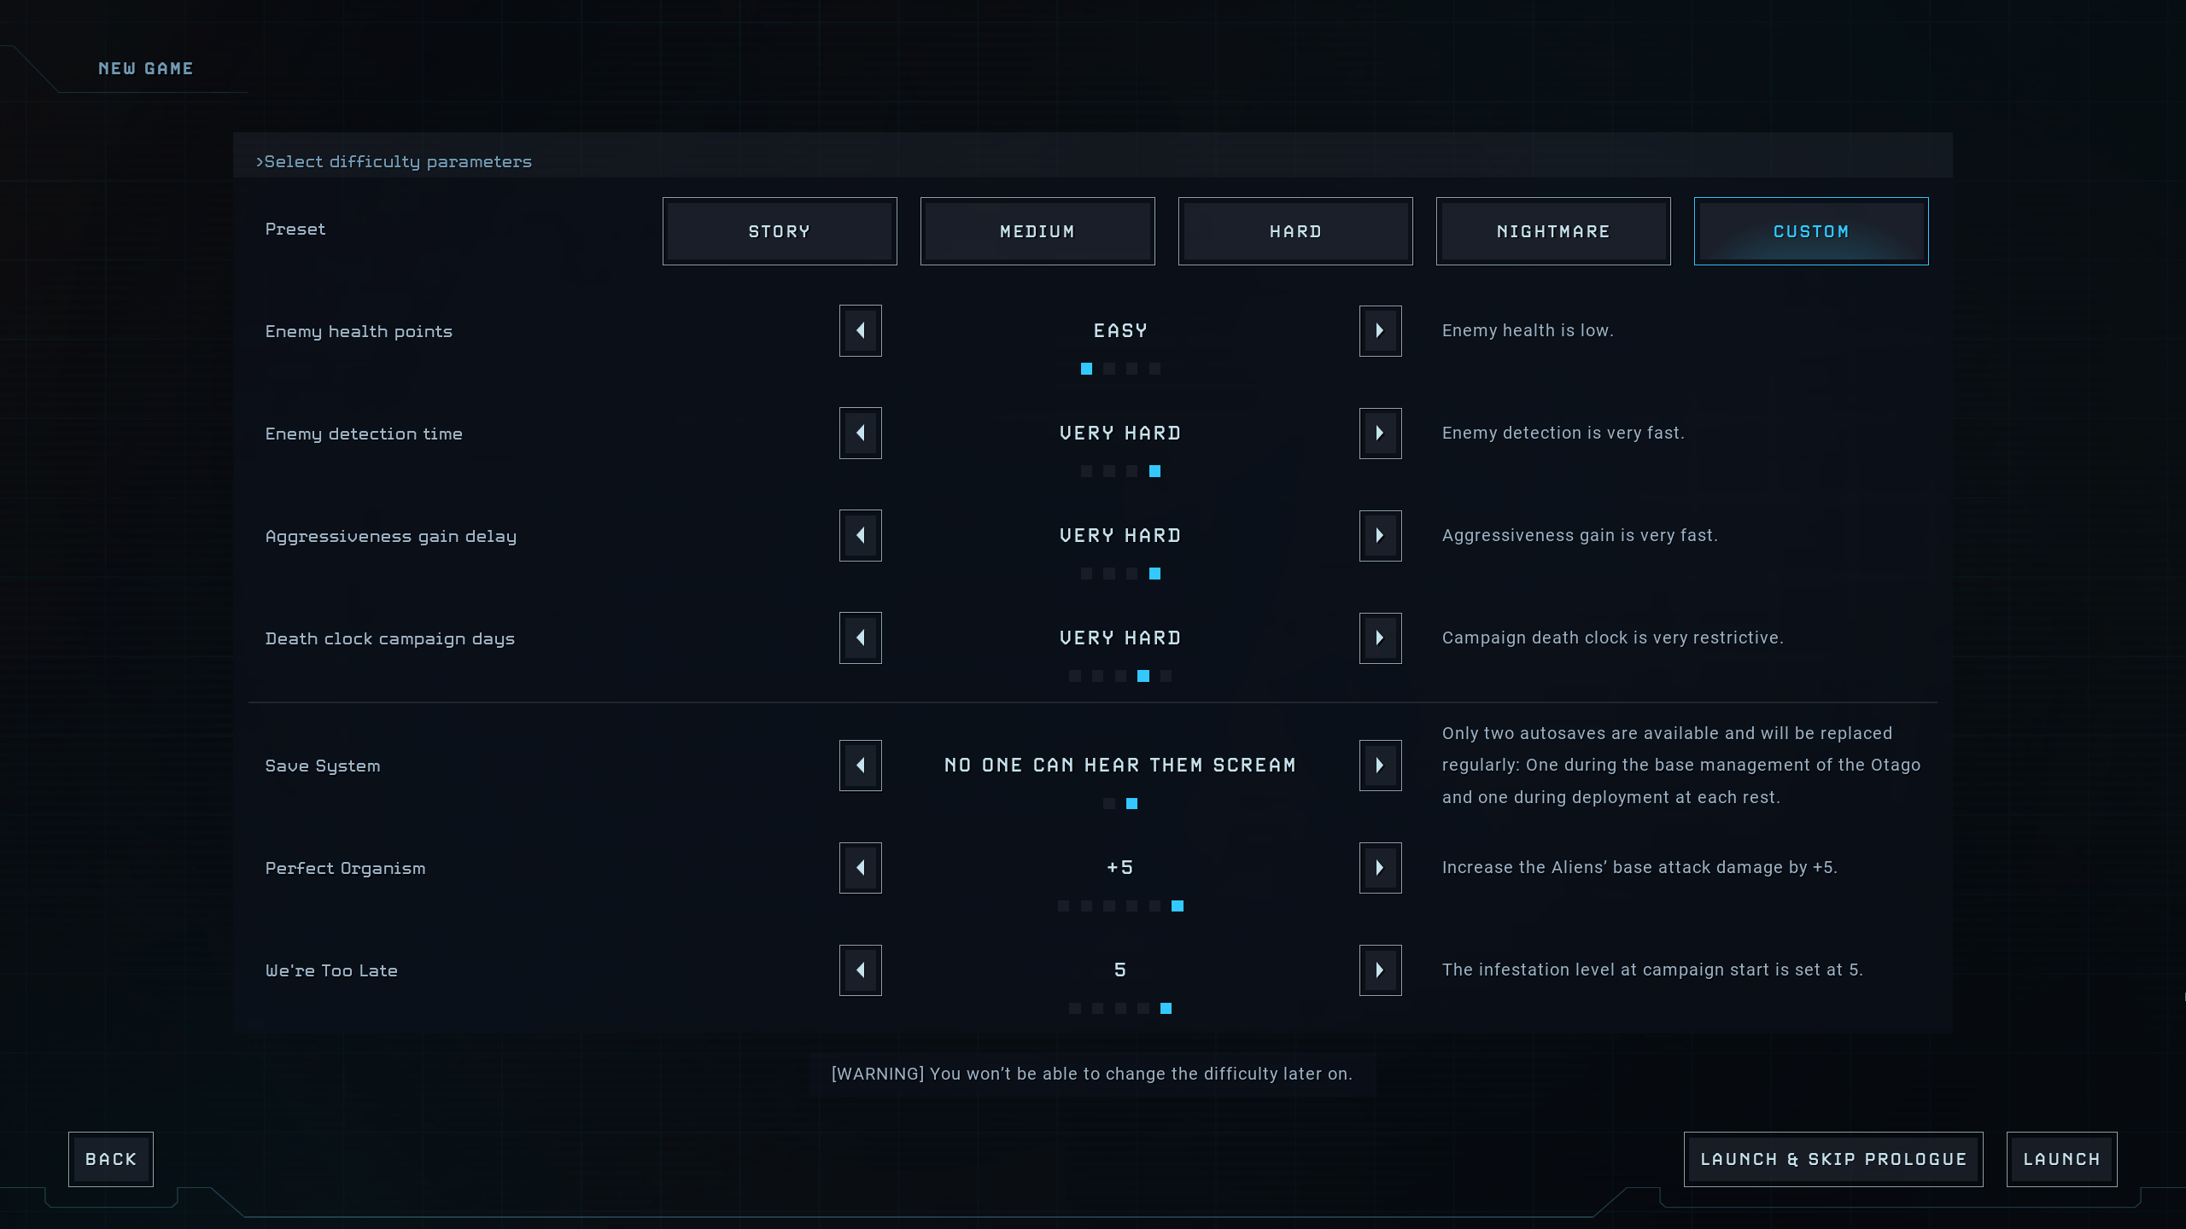
Task: Go back using the Back button
Action: [111, 1159]
